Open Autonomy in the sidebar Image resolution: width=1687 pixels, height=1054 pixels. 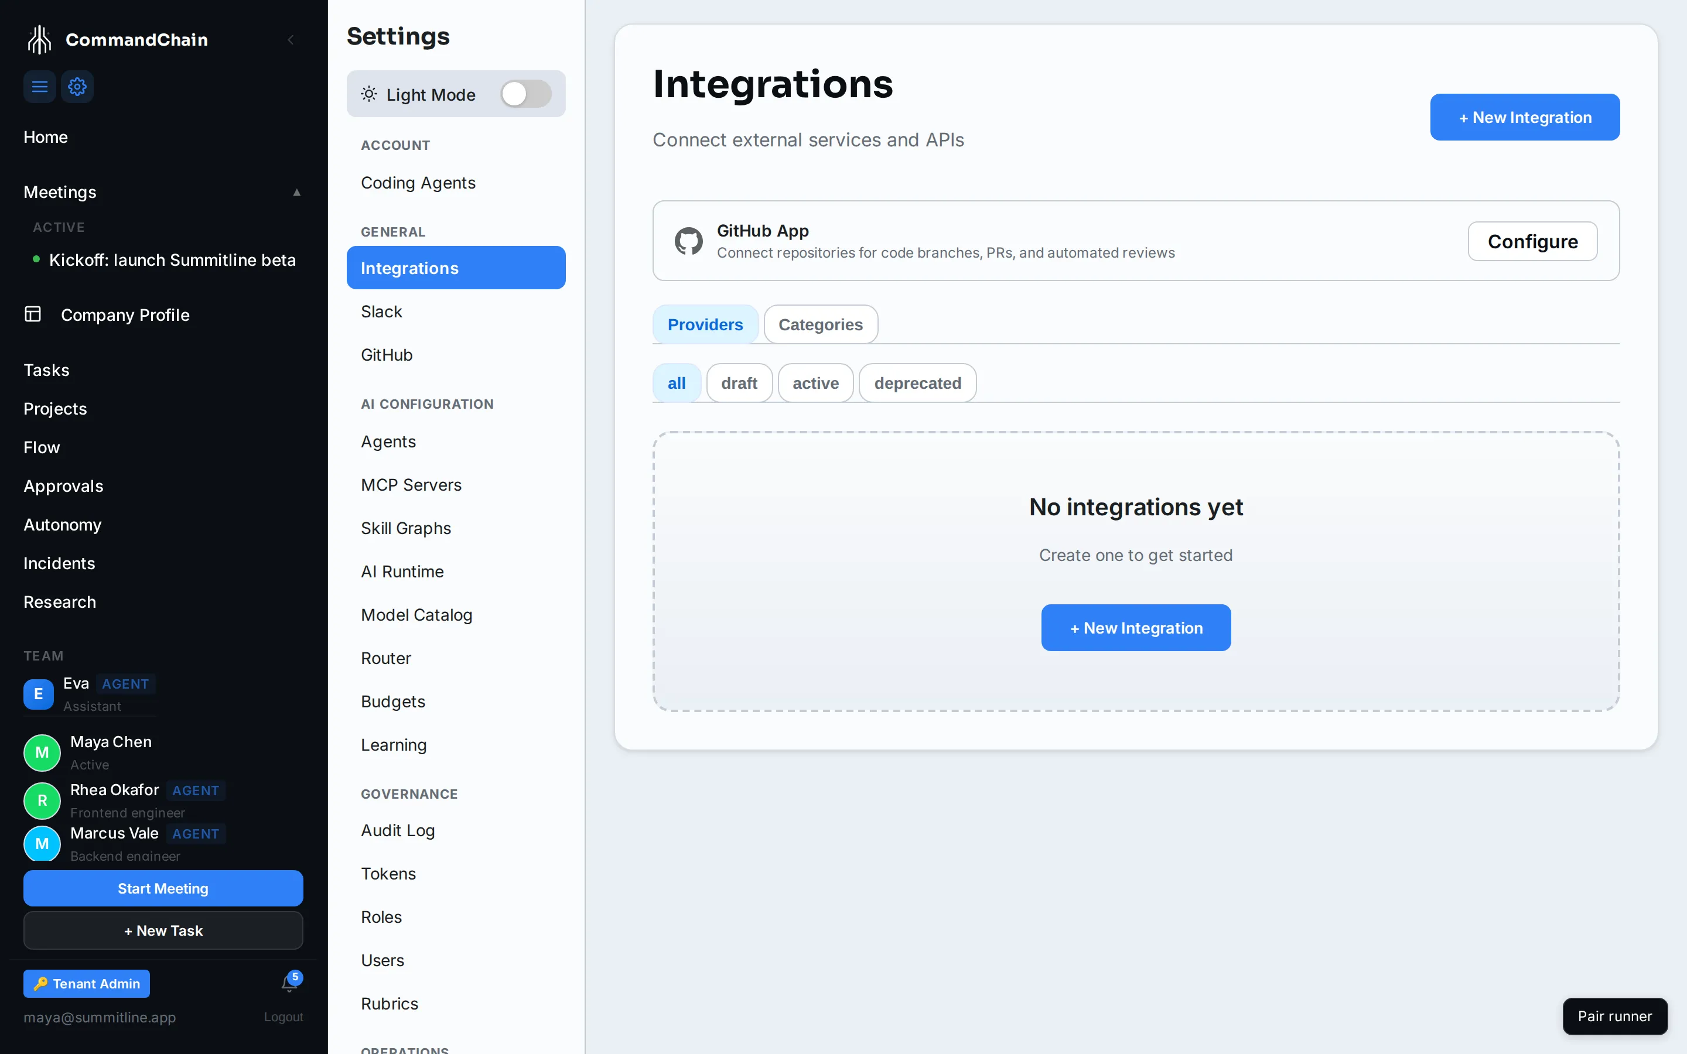63,525
